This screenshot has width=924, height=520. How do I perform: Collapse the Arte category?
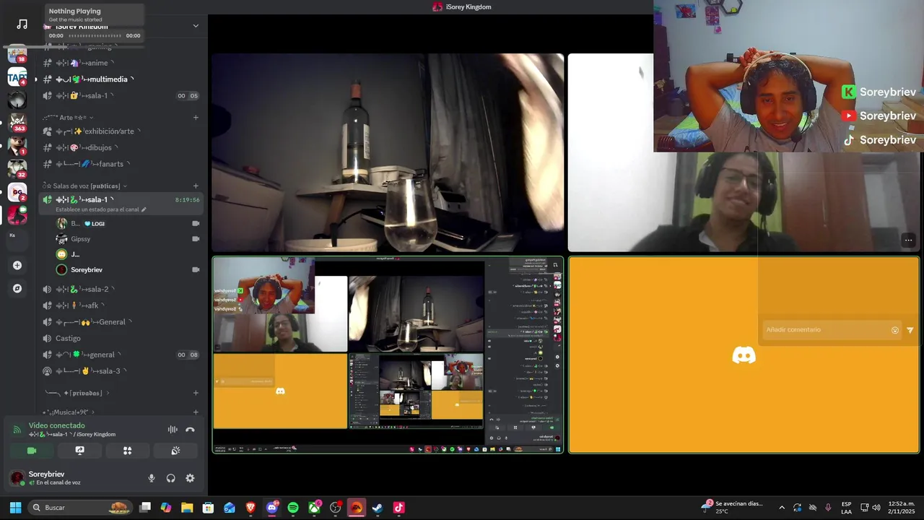tap(69, 117)
